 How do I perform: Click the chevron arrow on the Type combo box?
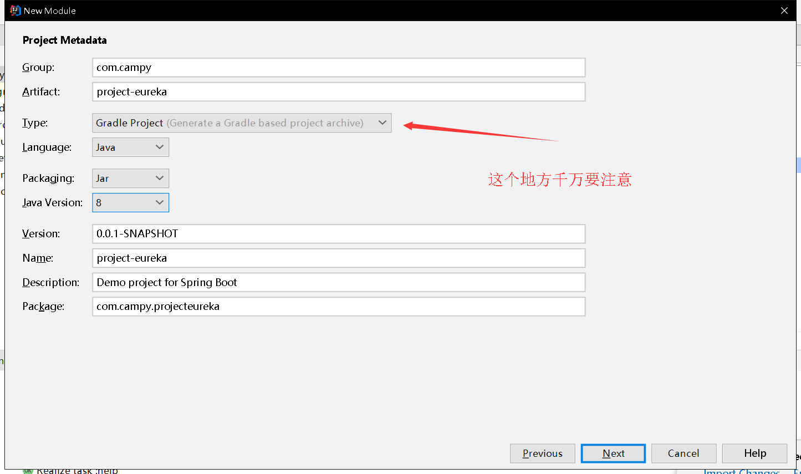(382, 123)
